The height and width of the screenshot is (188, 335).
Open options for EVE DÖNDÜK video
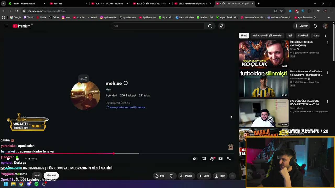coord(327,102)
